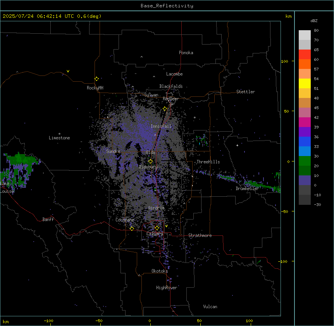This screenshot has width=334, height=326.
Task: Select the white plus marker east of ThreeHills
Action: (x=237, y=145)
